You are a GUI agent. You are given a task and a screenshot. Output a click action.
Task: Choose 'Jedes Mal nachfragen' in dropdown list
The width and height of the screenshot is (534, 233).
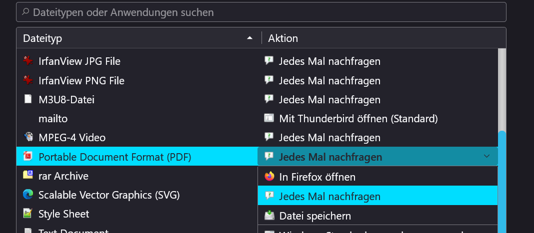329,196
